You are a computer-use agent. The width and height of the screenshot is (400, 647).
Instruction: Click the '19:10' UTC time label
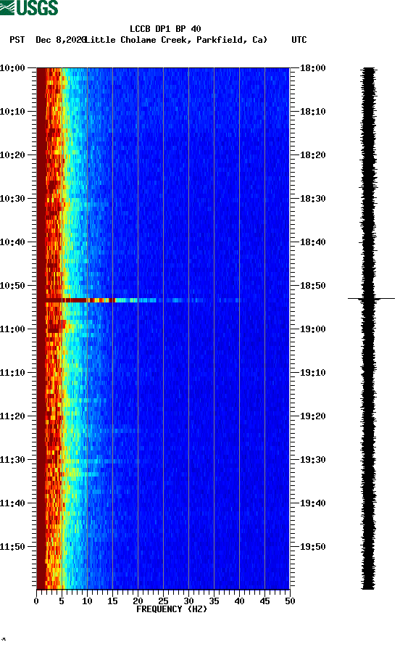pos(313,373)
